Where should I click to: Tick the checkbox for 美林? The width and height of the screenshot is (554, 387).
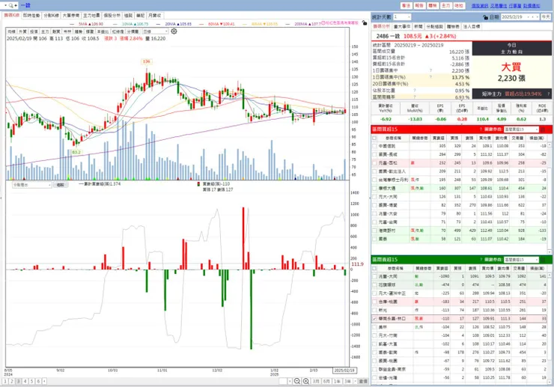coord(374,327)
